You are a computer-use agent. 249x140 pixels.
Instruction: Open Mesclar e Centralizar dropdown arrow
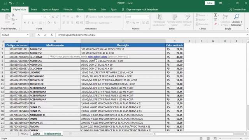(112, 23)
